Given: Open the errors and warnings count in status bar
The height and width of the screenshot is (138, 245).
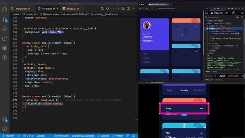Looking at the screenshot, I should (x=28, y=136).
